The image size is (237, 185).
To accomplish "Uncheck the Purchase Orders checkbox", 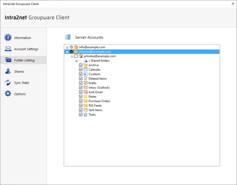I will coord(81,101).
